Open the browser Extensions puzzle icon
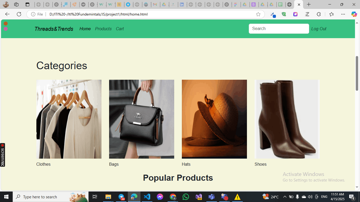The image size is (360, 202). click(319, 14)
